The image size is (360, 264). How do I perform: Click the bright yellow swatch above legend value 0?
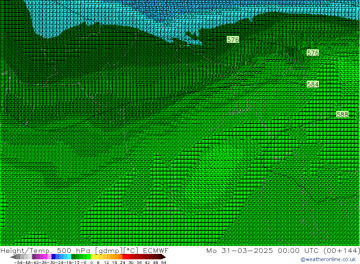(93, 257)
